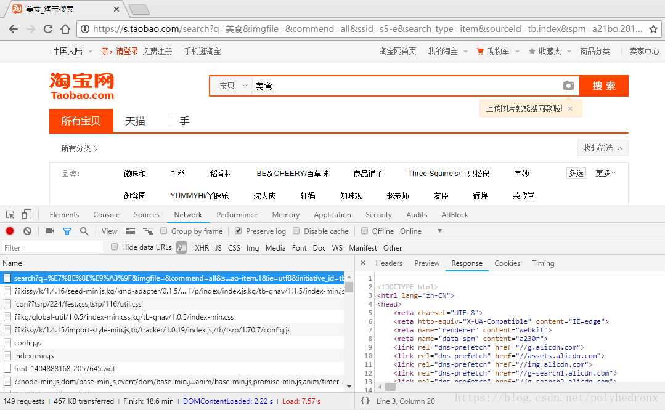Toggle the network filter funnel icon
This screenshot has width=665, height=410.
(67, 231)
